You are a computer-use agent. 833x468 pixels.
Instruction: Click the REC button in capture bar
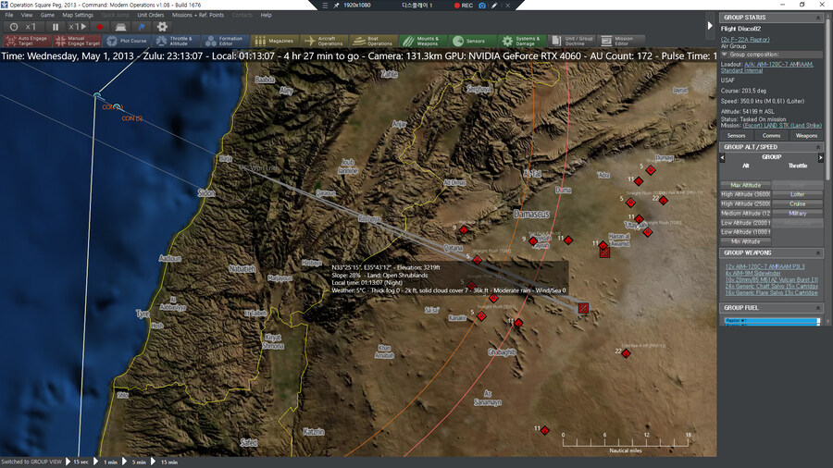(x=464, y=6)
